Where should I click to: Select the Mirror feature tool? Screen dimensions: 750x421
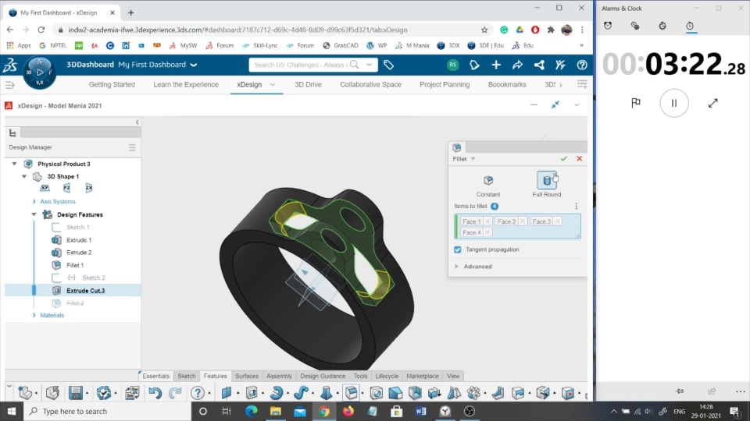tap(453, 393)
